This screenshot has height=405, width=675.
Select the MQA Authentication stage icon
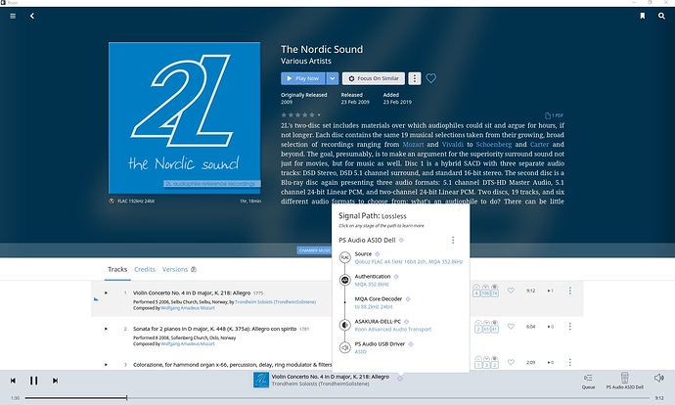pos(344,280)
